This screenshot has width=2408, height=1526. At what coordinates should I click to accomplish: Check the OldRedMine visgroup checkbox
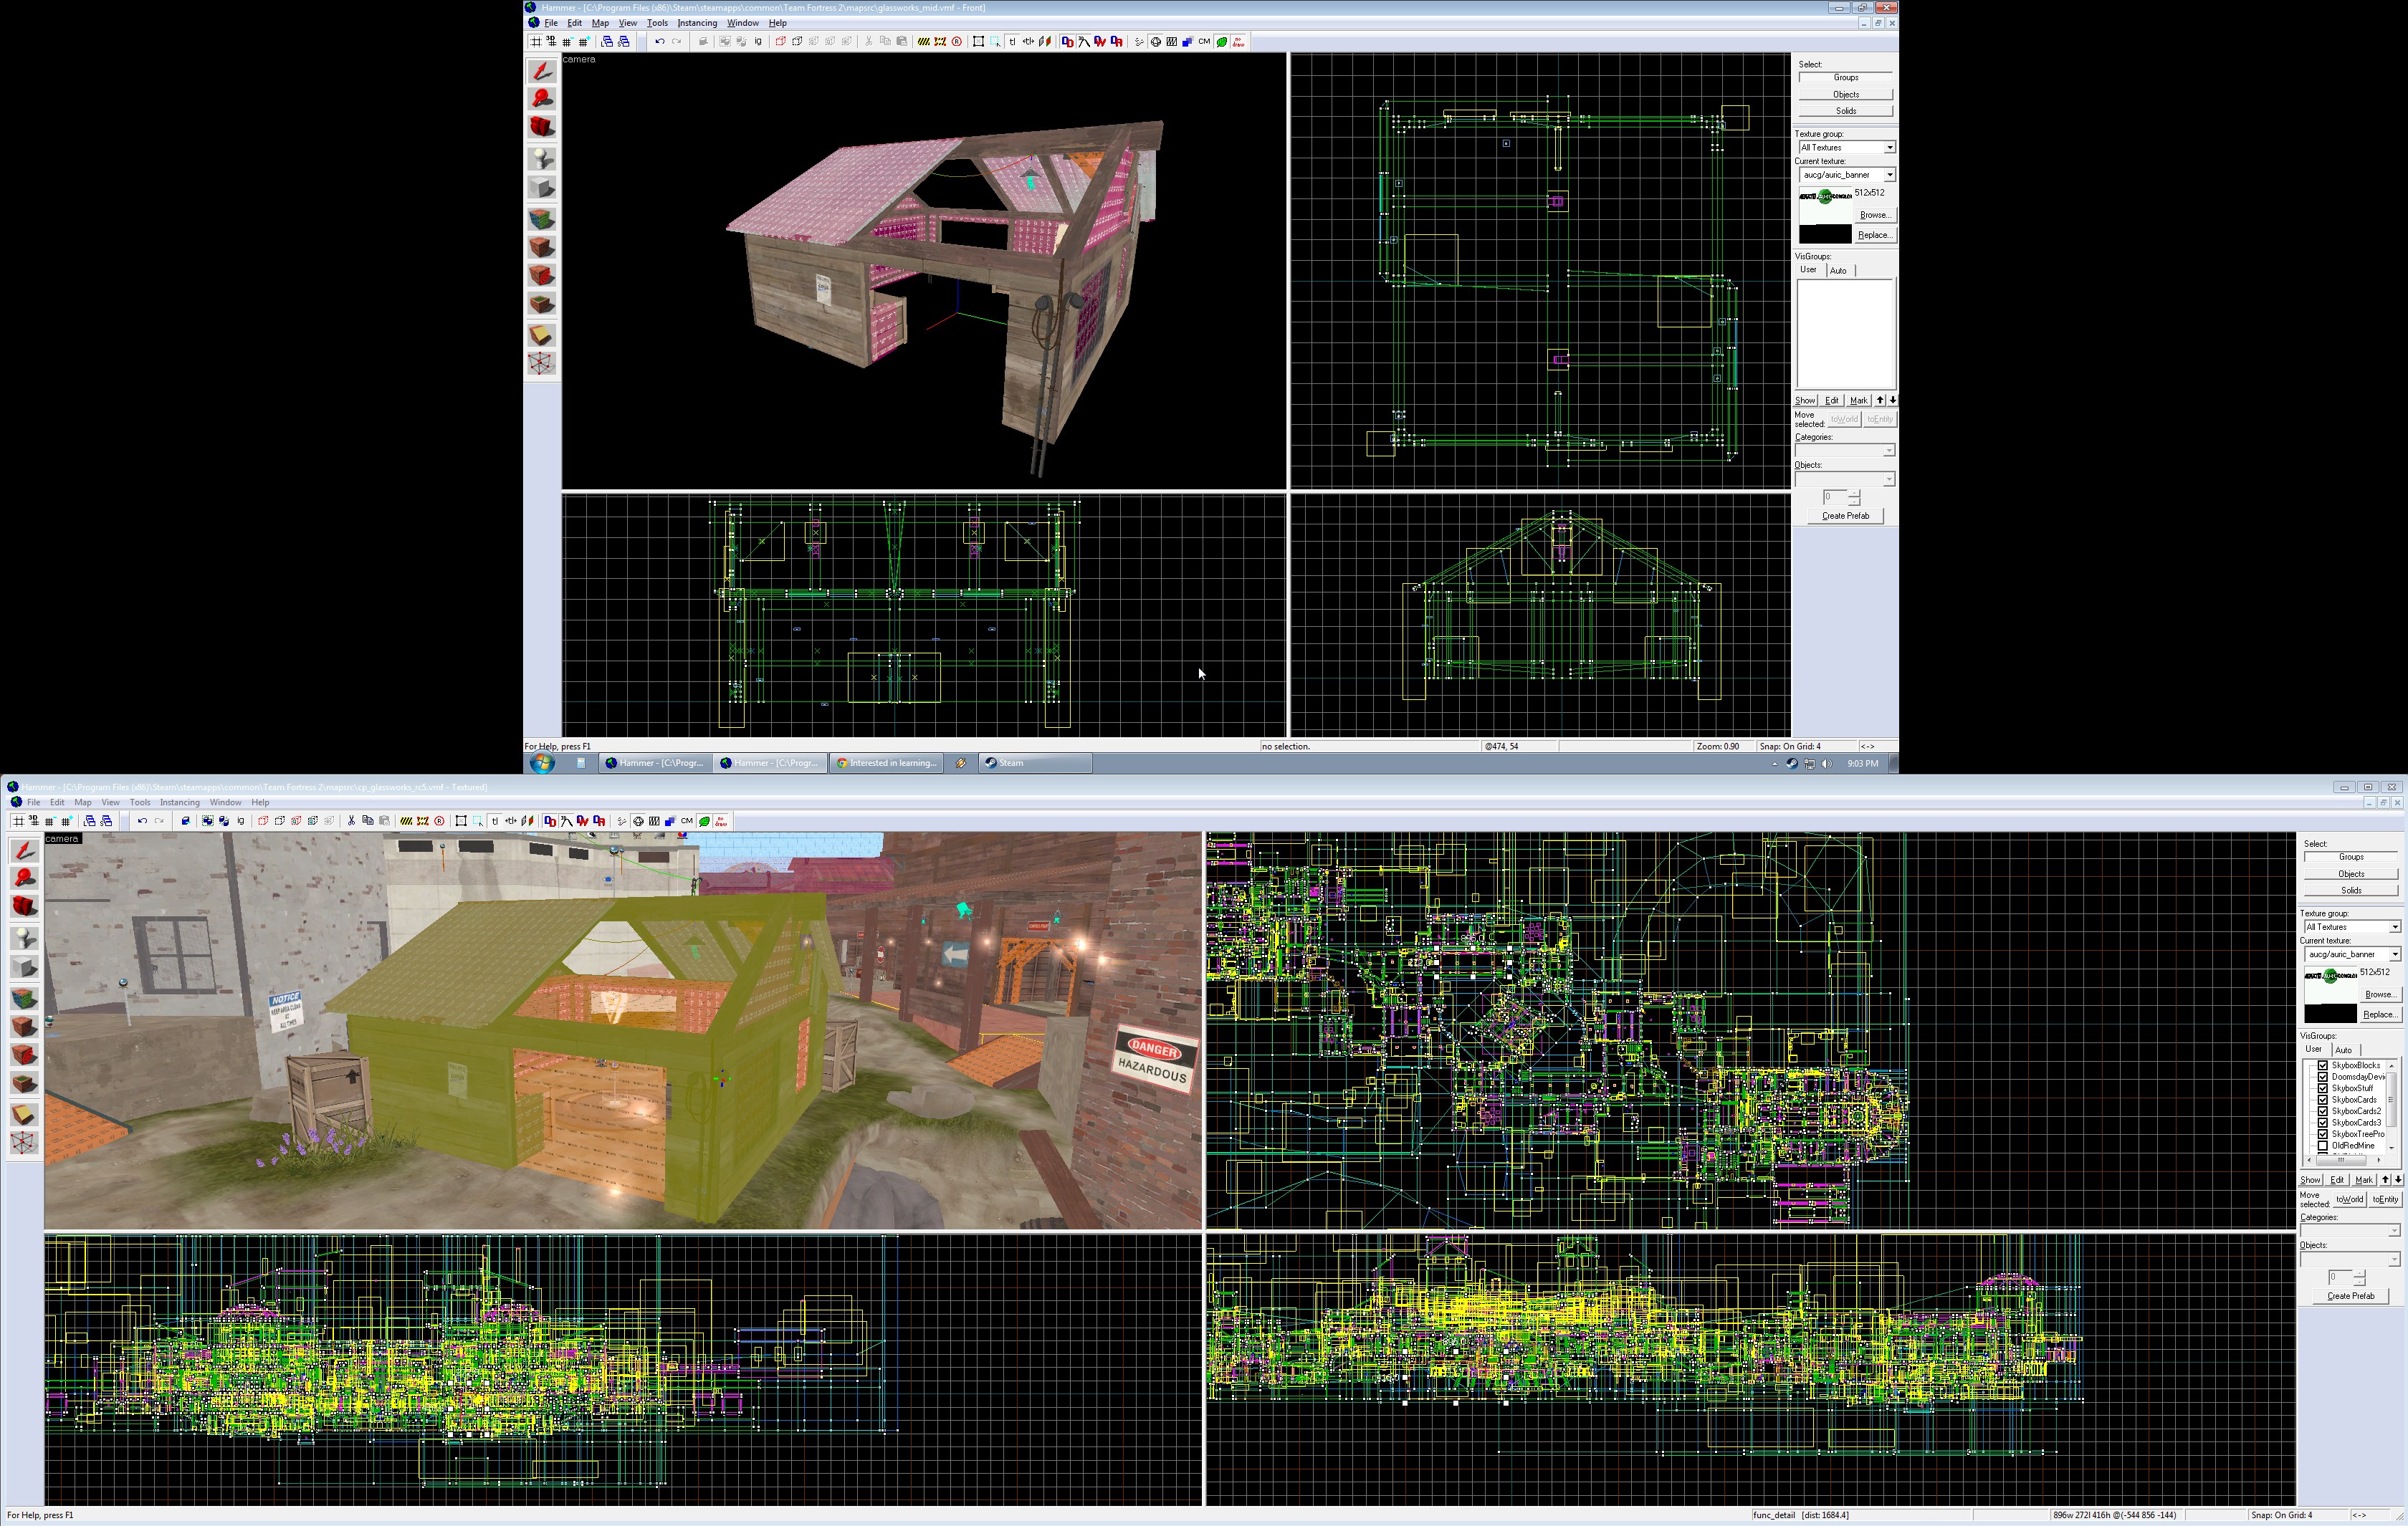click(2323, 1146)
